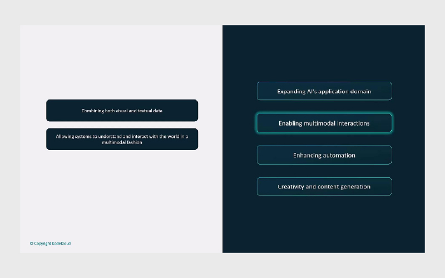Click the Enhancing automation box

point(324,155)
